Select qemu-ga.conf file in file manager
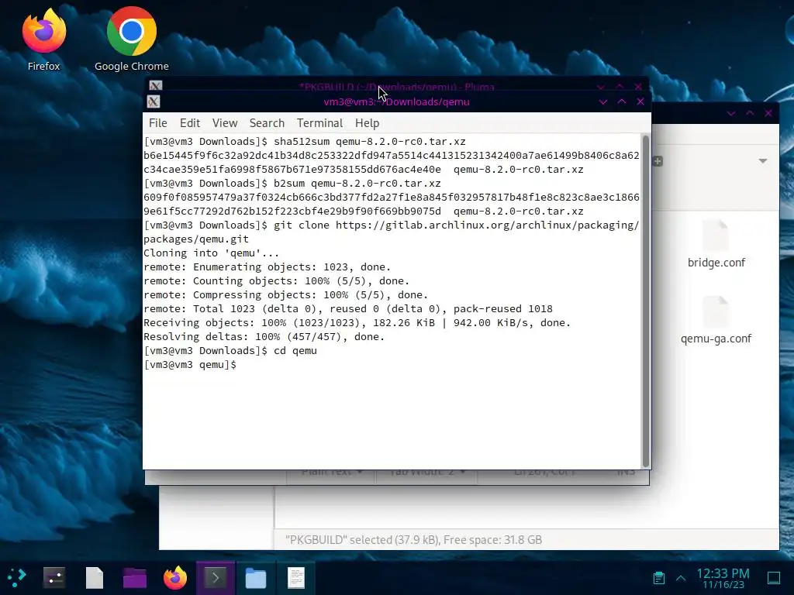This screenshot has width=794, height=595. [x=716, y=320]
